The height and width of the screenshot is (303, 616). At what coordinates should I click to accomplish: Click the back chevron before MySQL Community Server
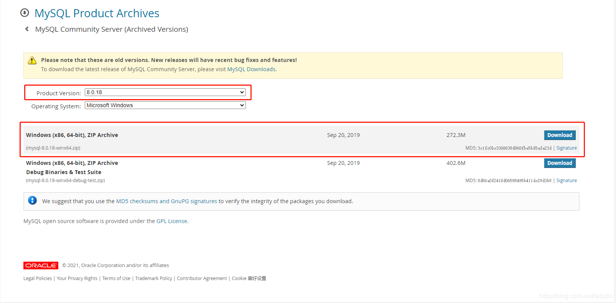[x=27, y=29]
